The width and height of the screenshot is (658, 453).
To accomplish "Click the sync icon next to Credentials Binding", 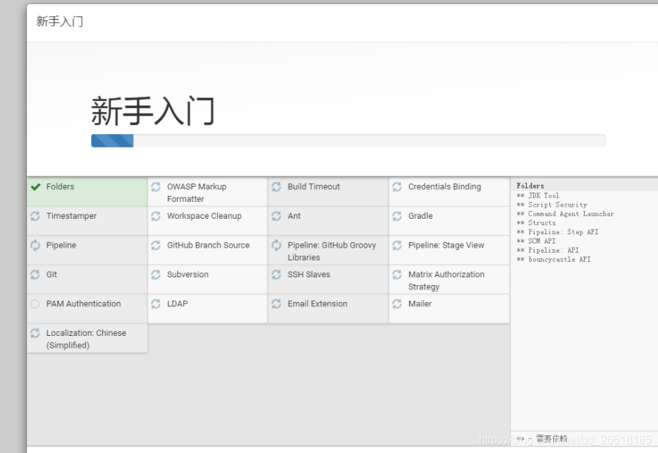I will coord(397,187).
